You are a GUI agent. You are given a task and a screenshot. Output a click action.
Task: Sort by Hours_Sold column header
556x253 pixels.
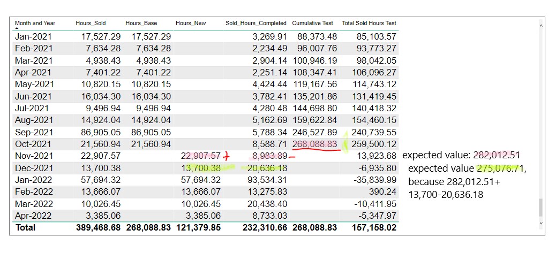pyautogui.click(x=91, y=24)
